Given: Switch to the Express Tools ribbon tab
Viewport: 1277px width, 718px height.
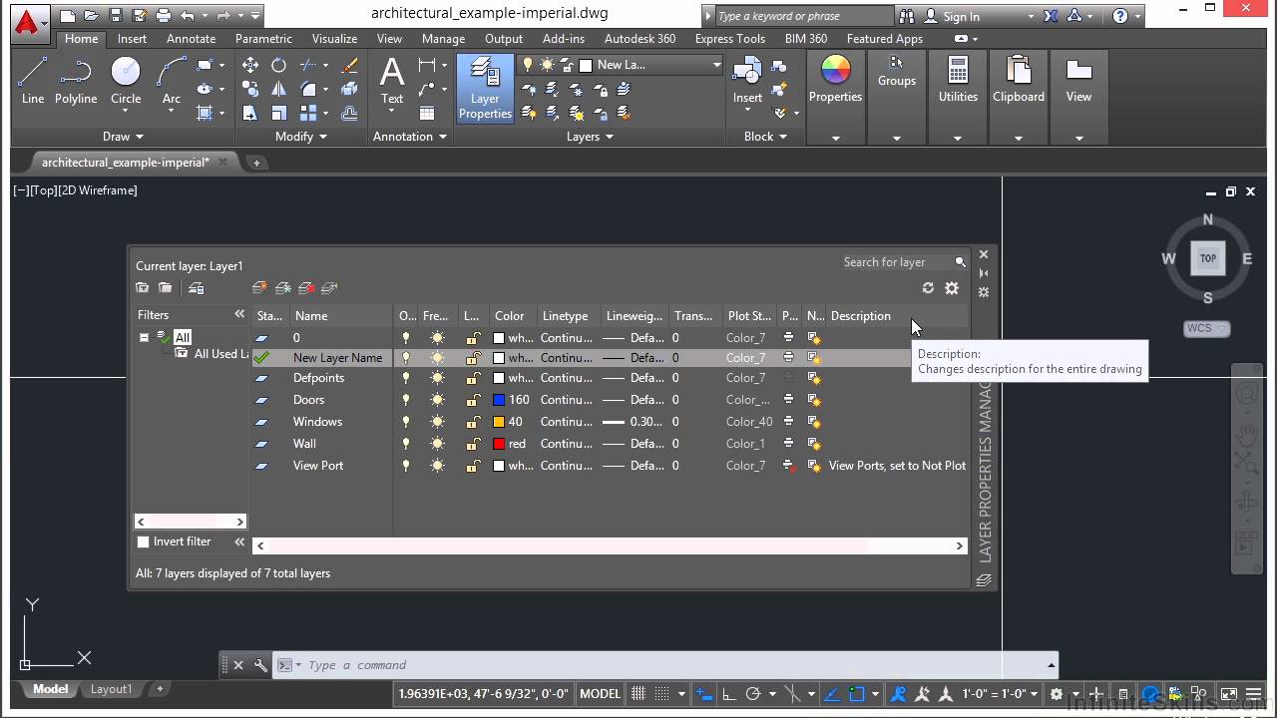Looking at the screenshot, I should point(730,39).
